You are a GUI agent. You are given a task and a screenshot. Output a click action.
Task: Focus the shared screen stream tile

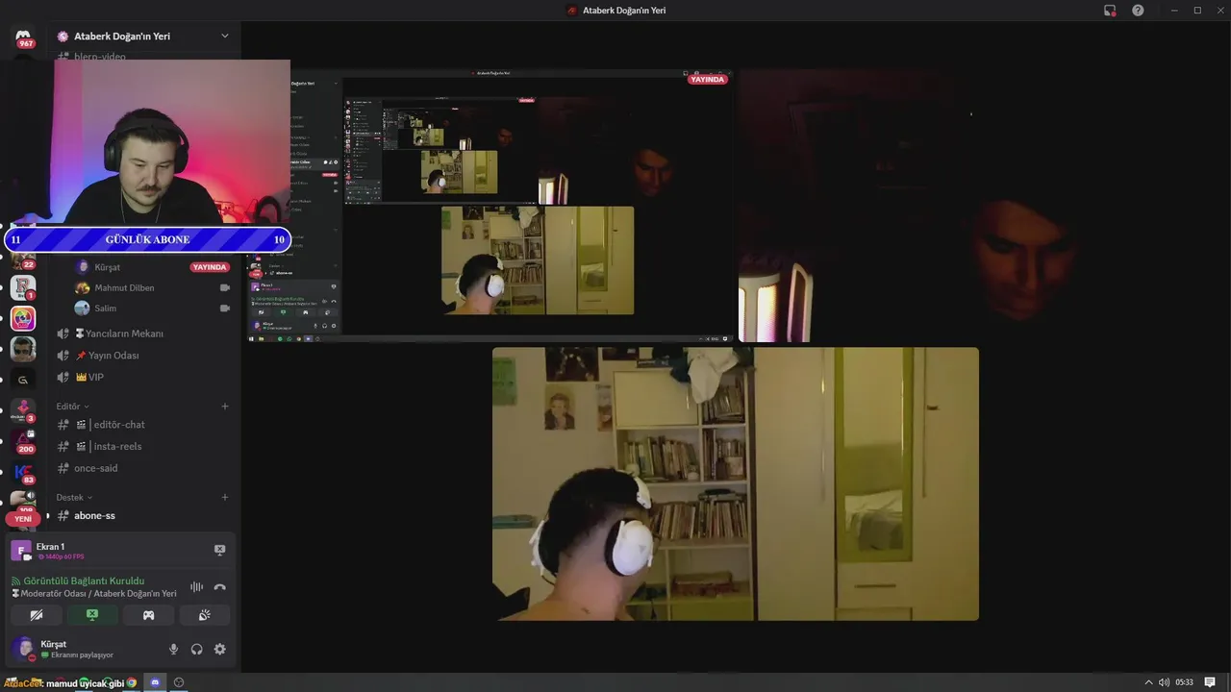click(490, 206)
